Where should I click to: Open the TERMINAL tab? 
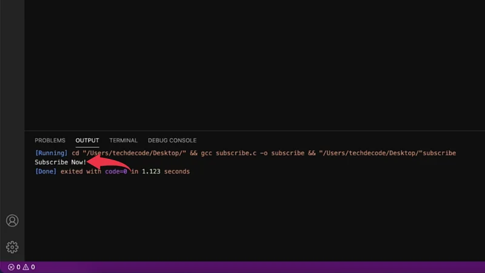point(123,141)
